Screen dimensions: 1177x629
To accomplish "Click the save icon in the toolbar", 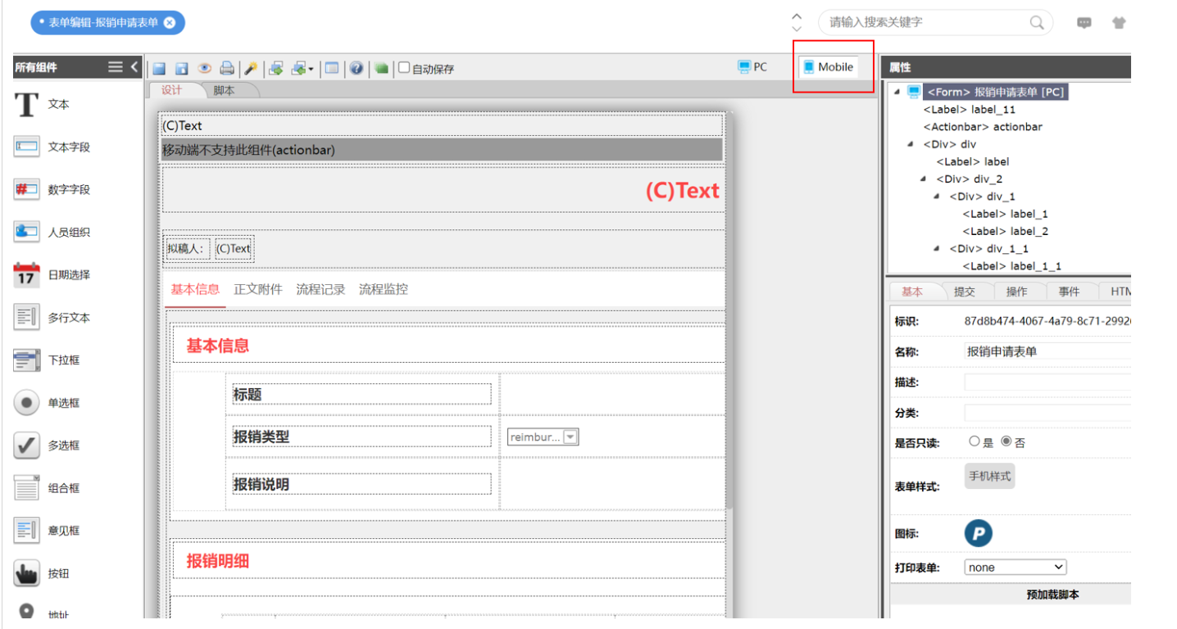I will (159, 69).
